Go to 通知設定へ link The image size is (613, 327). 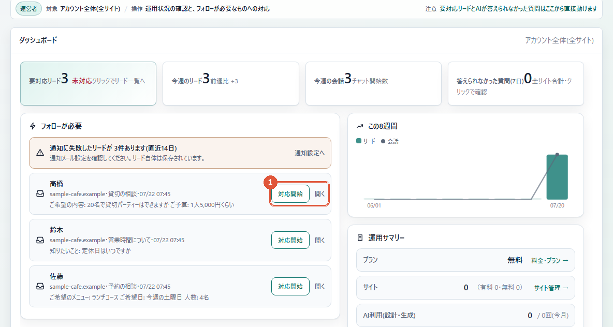click(x=309, y=153)
